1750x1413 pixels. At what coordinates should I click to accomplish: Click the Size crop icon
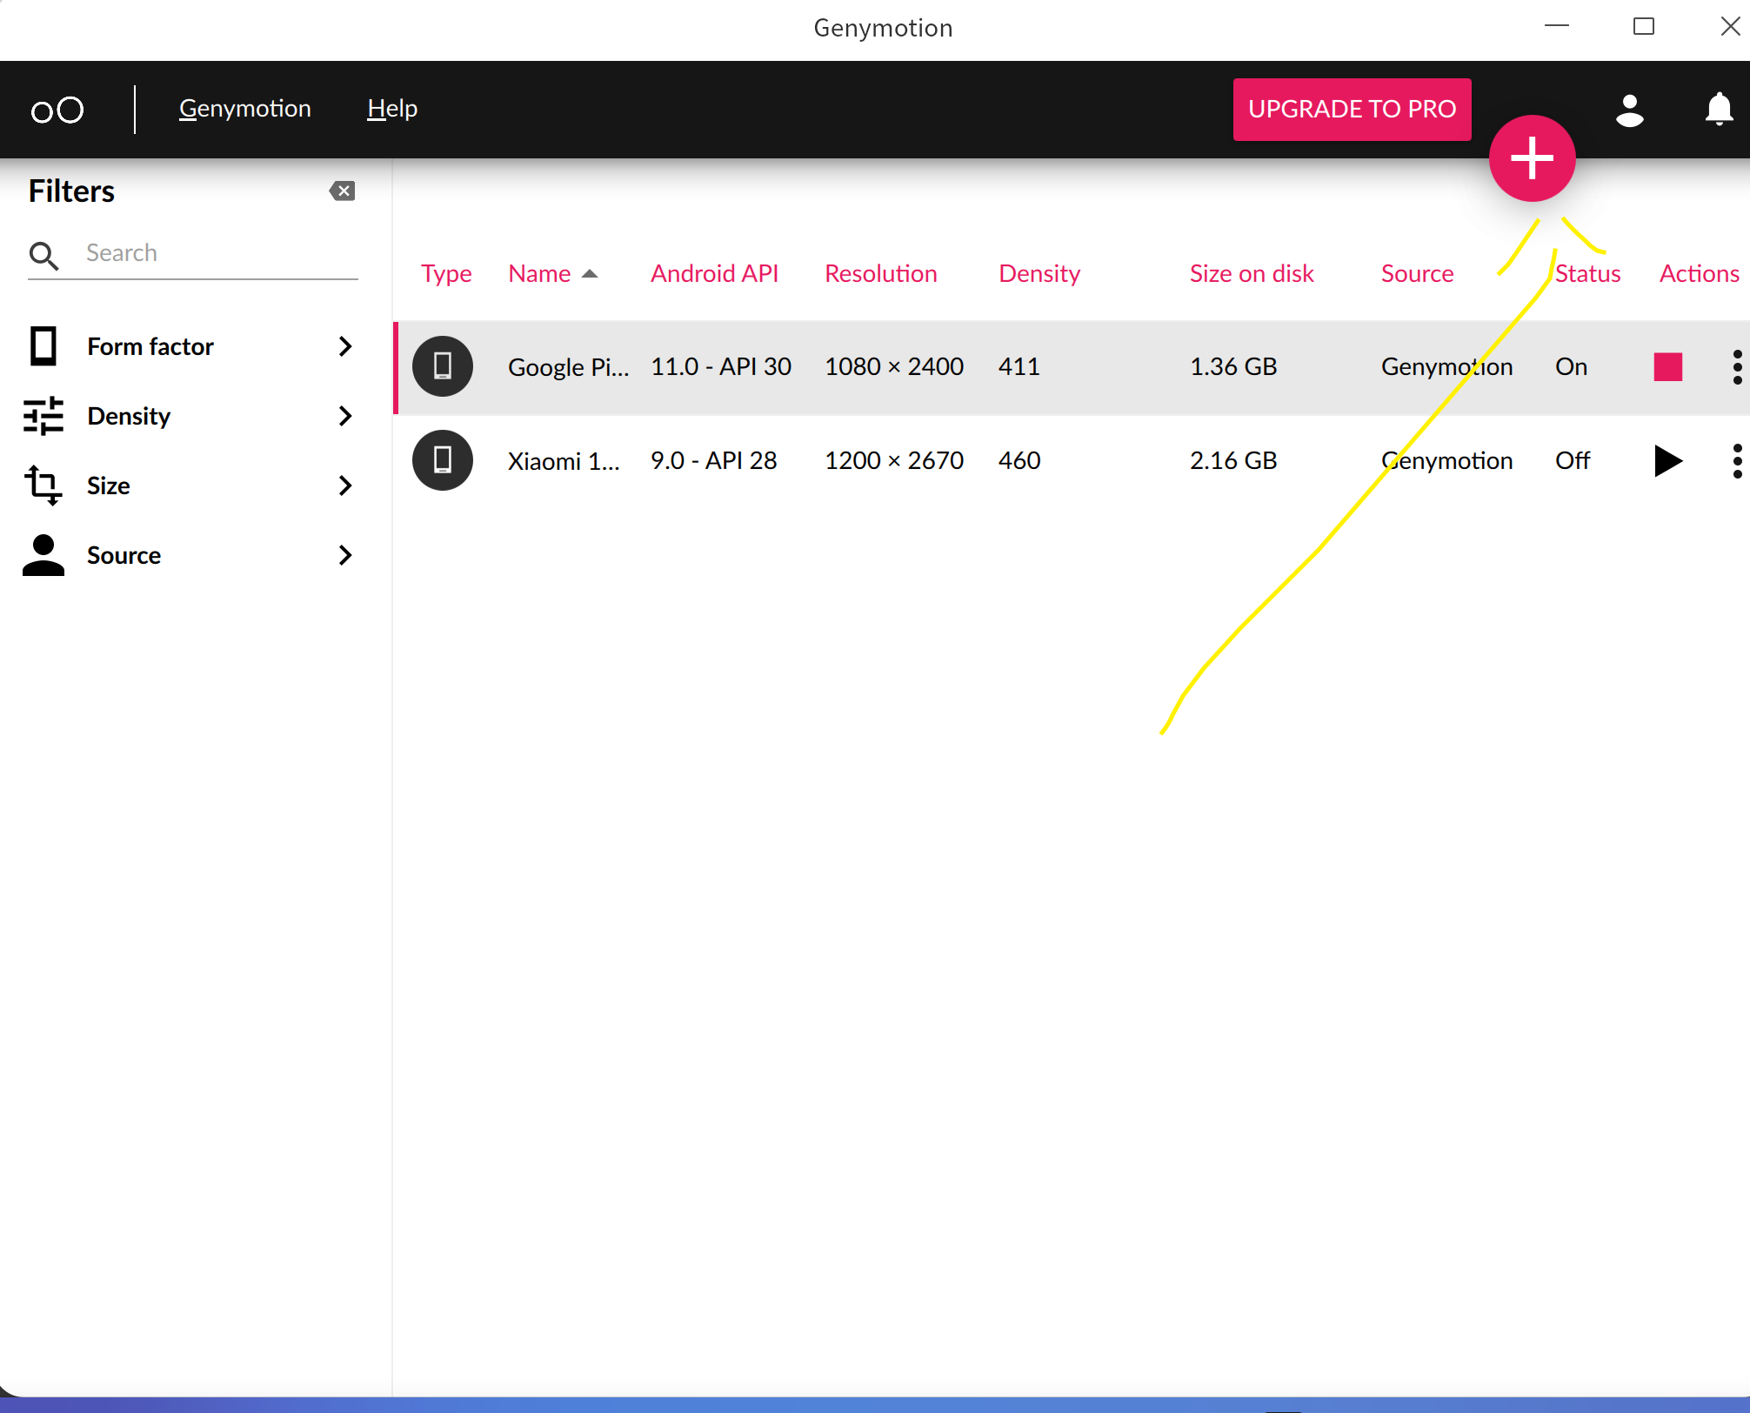tap(43, 486)
